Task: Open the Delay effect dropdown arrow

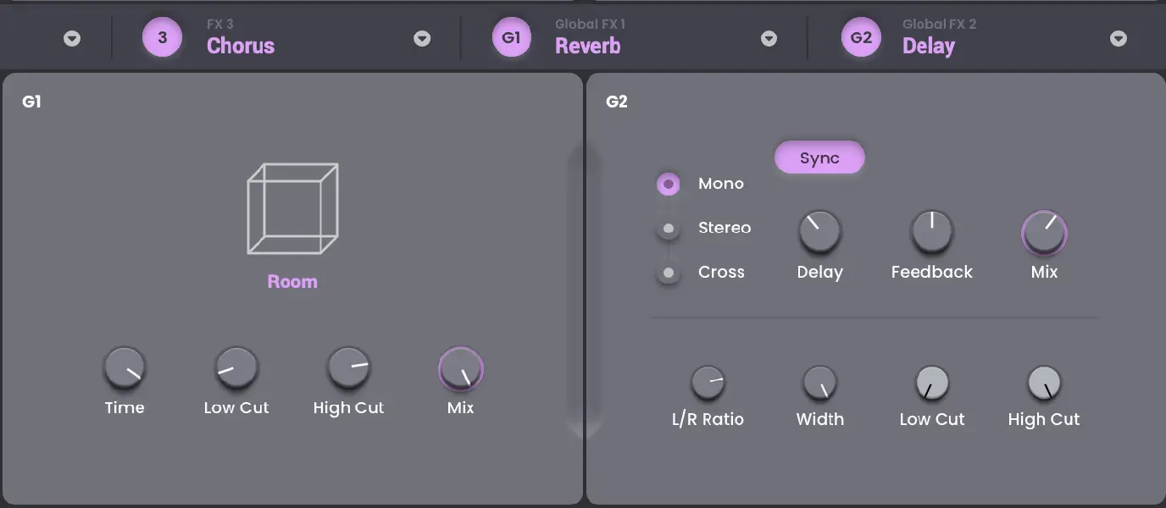Action: point(1119,39)
